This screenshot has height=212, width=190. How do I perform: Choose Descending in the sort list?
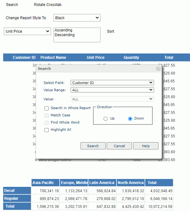pos(65,35)
